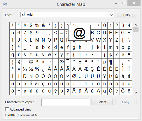Select the plus-minus ± cell
Screen dimensions: 142x121
point(80,62)
